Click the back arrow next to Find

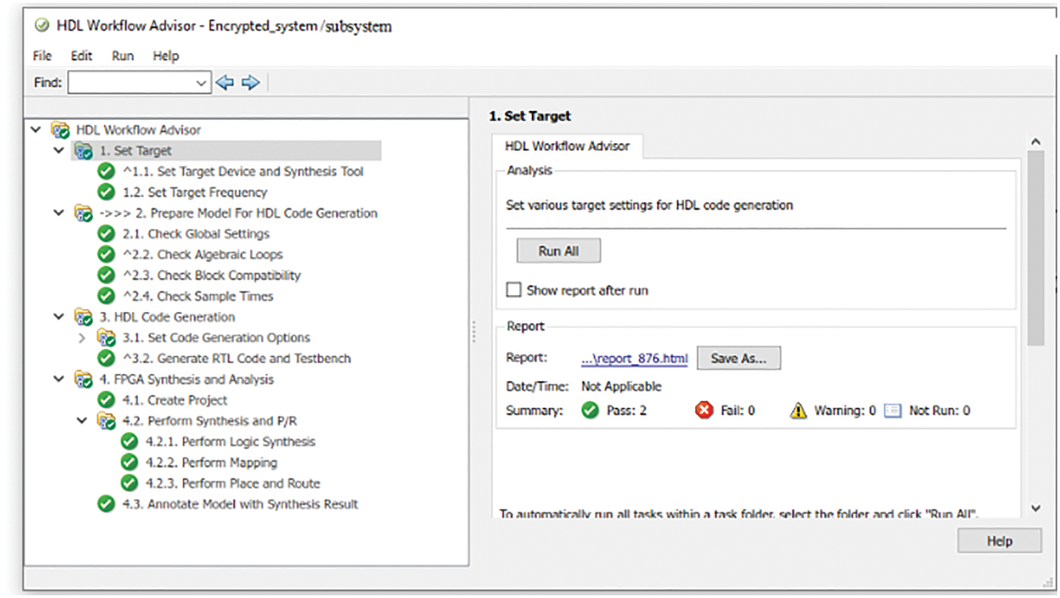tap(225, 83)
